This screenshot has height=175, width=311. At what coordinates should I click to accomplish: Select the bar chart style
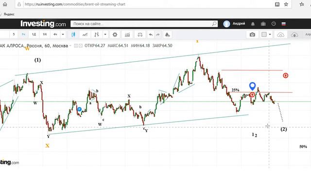(97, 35)
